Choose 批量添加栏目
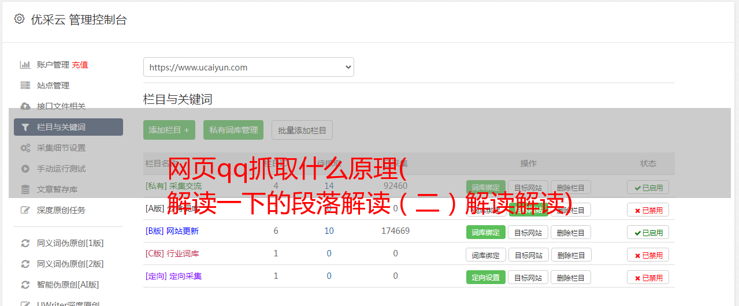Image resolution: width=739 pixels, height=306 pixels. (302, 130)
